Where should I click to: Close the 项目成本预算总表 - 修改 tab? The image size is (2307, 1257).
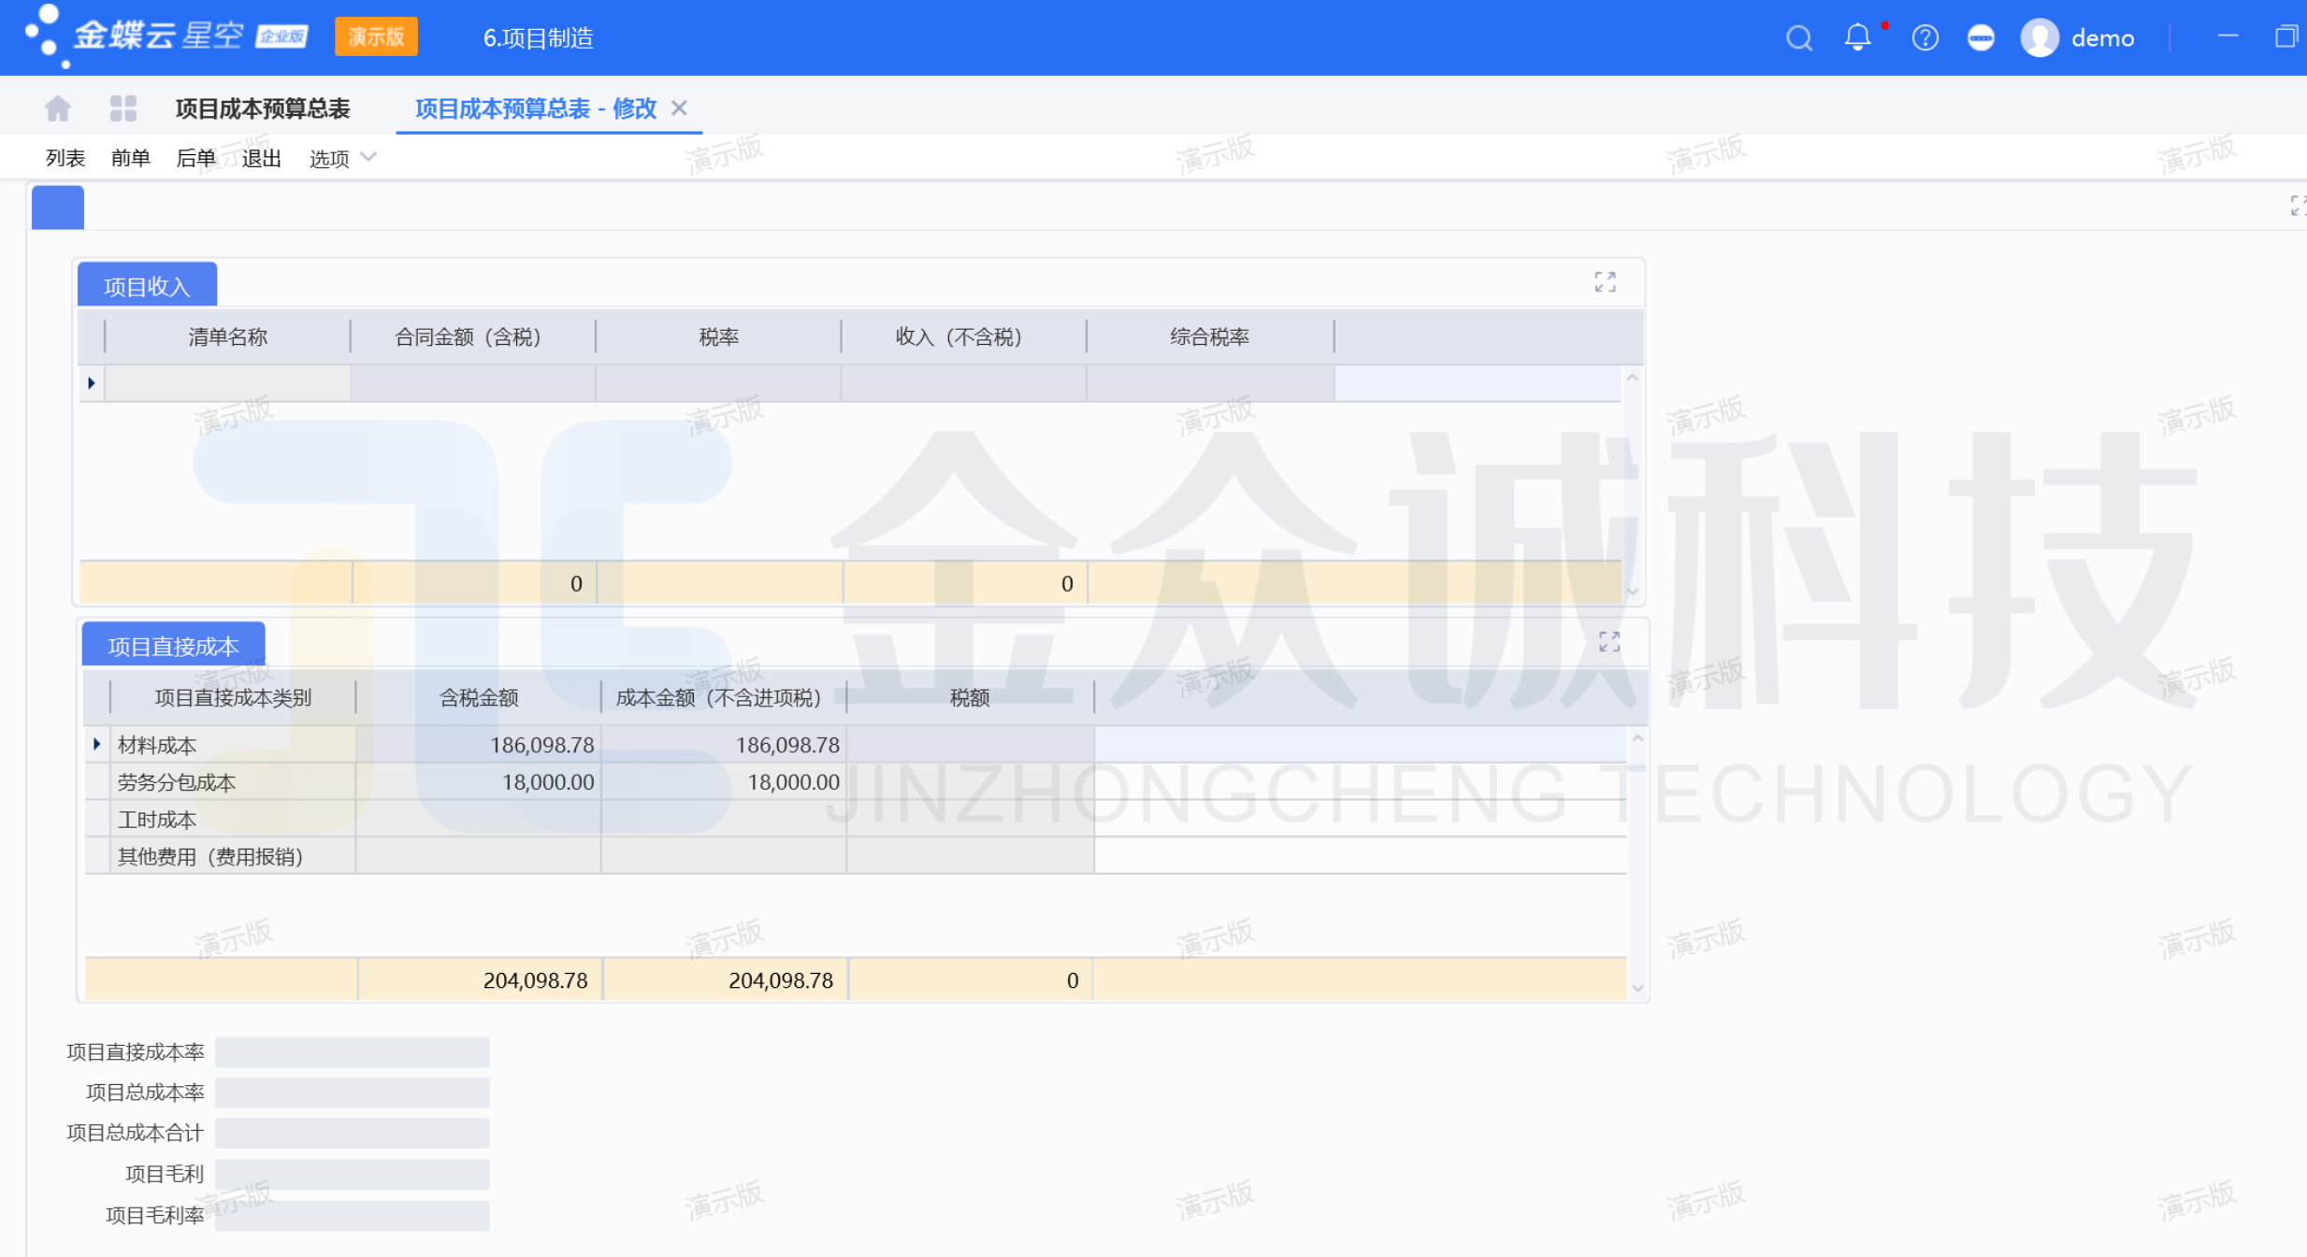click(x=680, y=108)
